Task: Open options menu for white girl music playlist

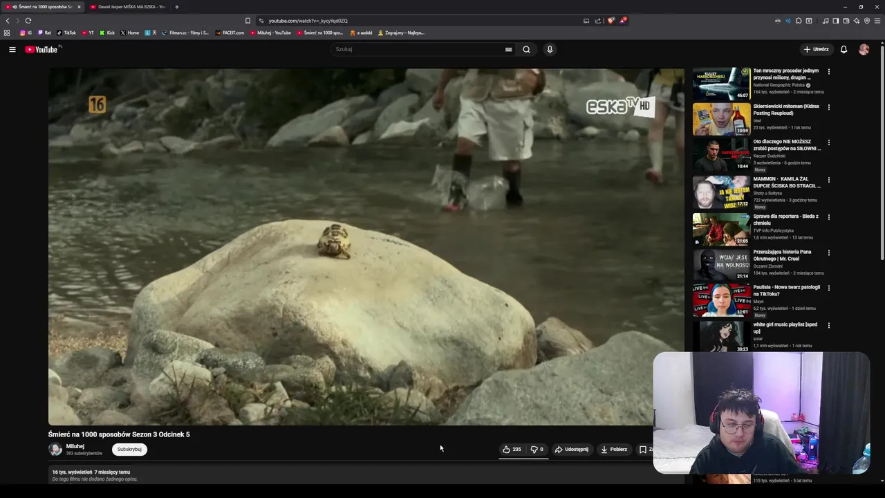Action: click(x=828, y=325)
